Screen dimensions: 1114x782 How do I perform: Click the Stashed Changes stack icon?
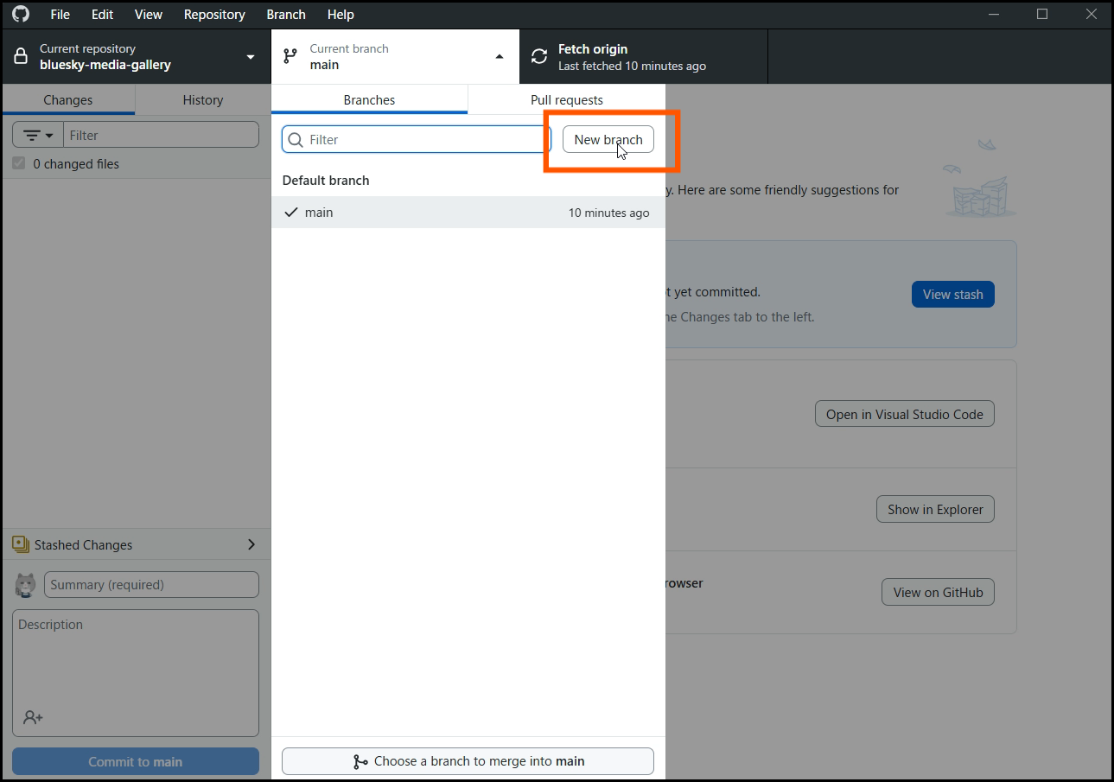[x=21, y=544]
